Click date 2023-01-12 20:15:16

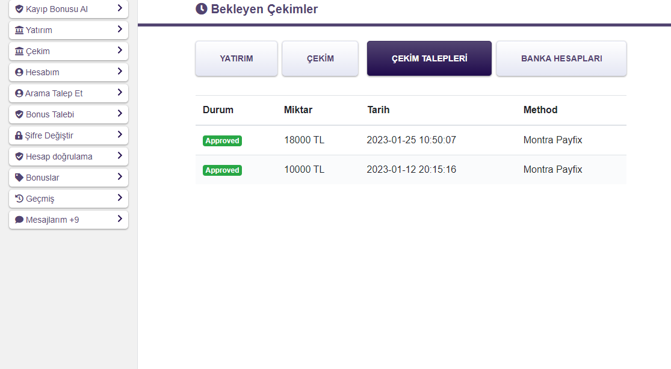click(411, 170)
